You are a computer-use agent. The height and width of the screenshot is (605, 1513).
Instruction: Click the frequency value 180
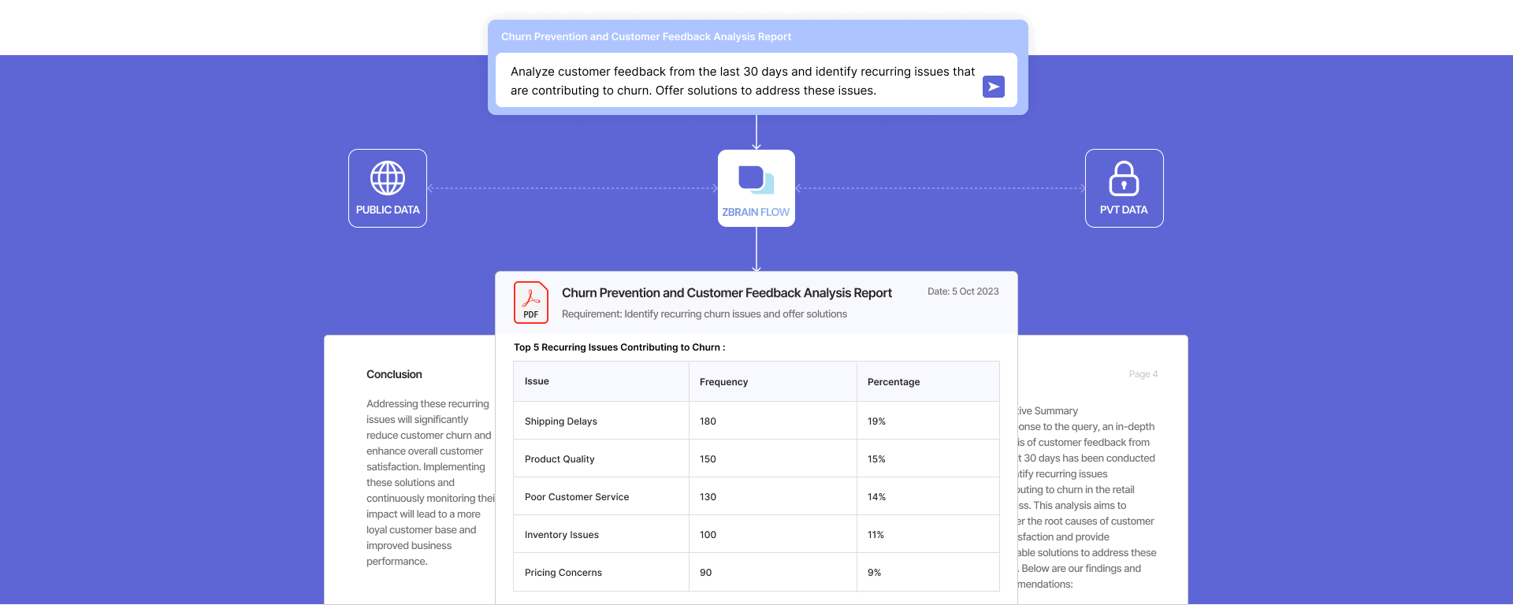pyautogui.click(x=708, y=421)
